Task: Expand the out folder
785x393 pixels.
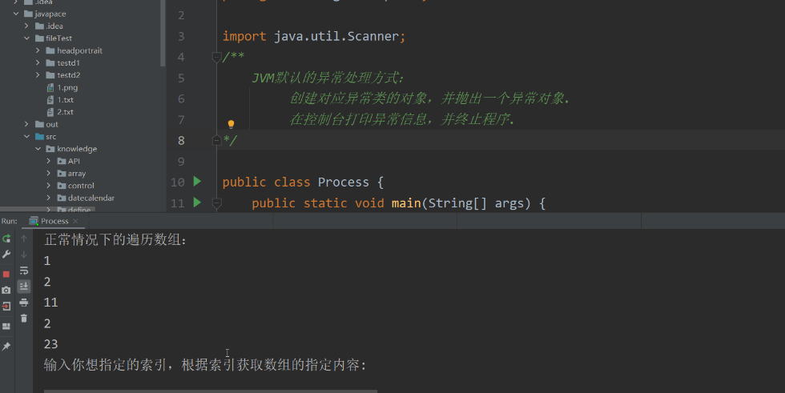Action: click(x=26, y=124)
